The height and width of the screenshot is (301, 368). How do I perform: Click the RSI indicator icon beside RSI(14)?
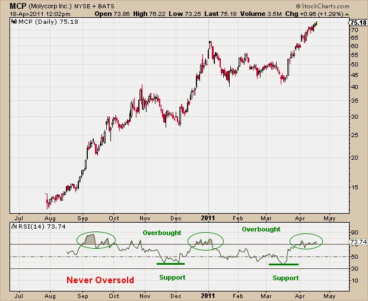14,226
